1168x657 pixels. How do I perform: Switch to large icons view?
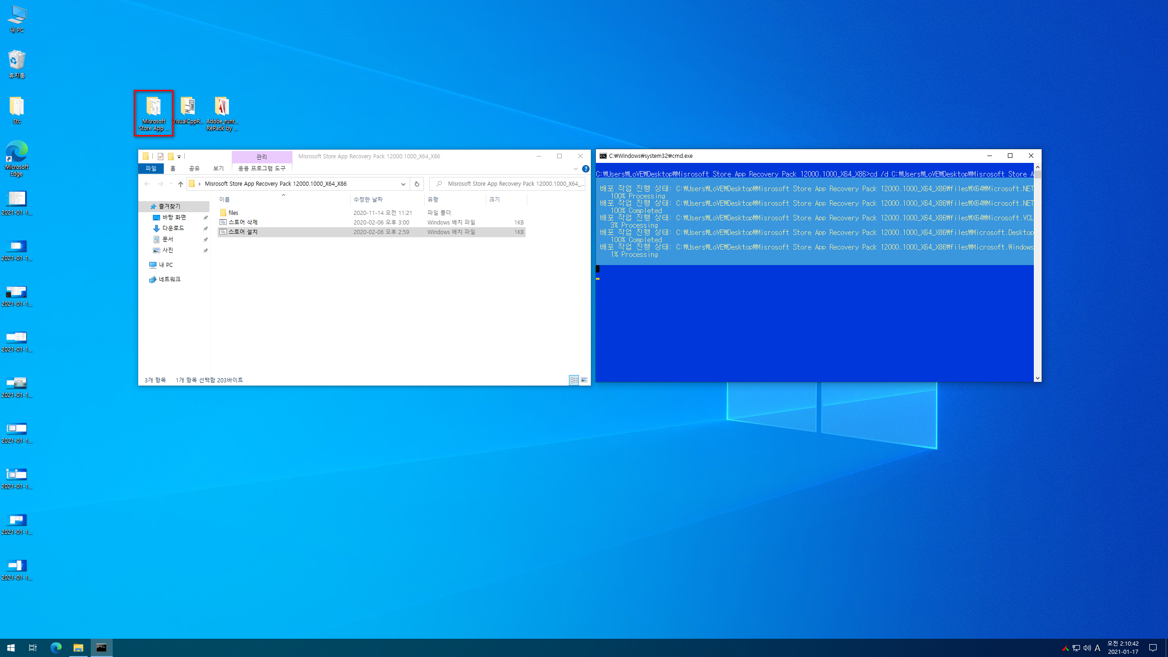pyautogui.click(x=584, y=380)
